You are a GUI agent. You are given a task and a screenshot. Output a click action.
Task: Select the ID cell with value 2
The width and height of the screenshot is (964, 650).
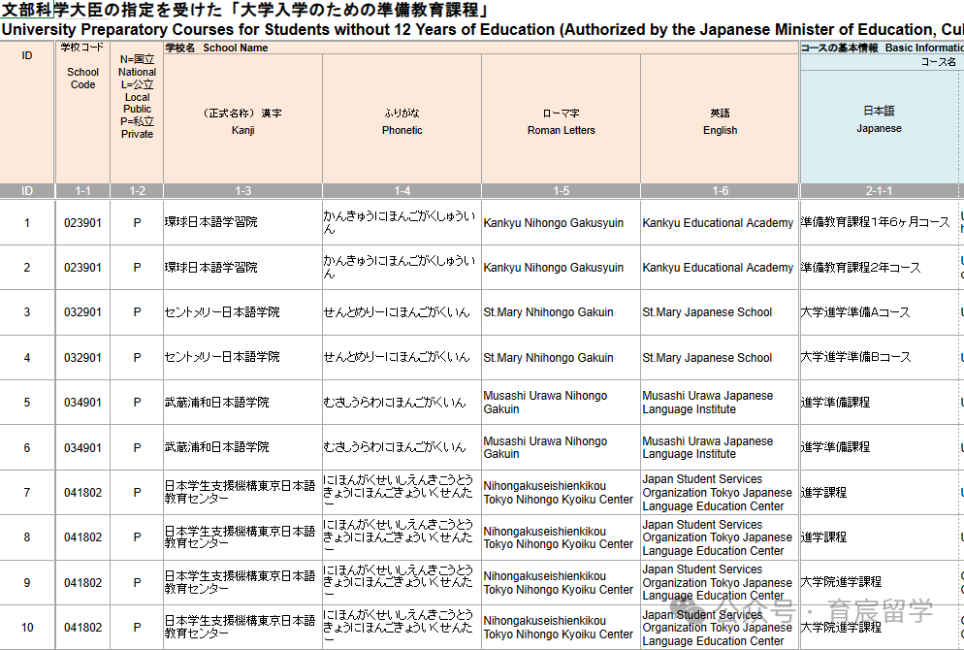coord(27,268)
